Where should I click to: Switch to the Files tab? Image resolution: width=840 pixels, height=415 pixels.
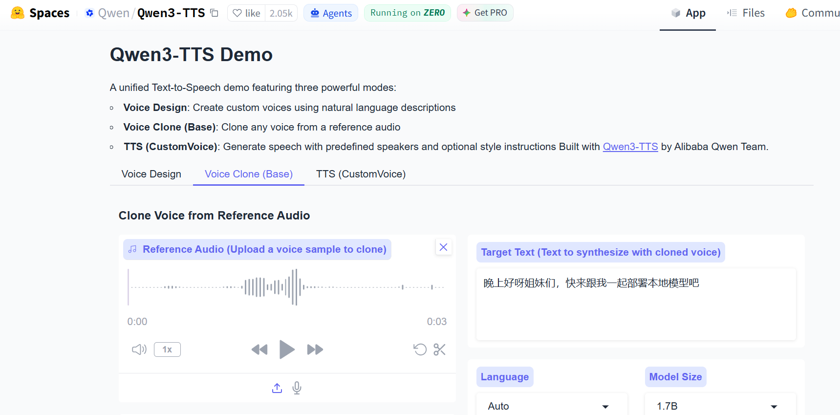point(746,13)
